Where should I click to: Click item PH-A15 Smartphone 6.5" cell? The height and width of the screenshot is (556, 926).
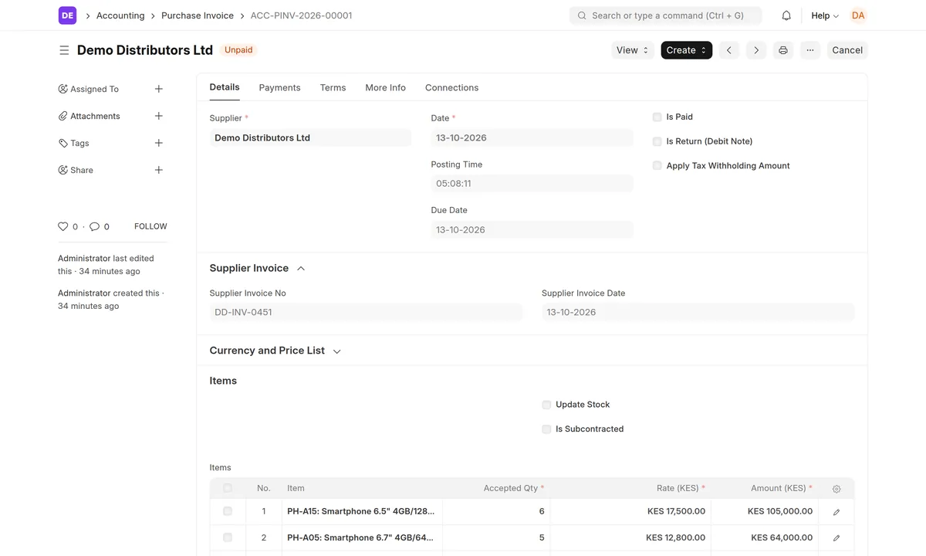pyautogui.click(x=362, y=511)
